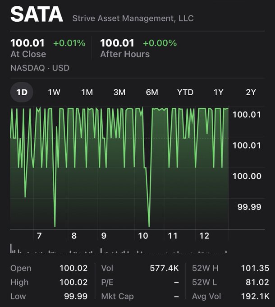Show the 3M chart range
Image resolution: width=275 pixels, height=307 pixels.
pyautogui.click(x=119, y=92)
